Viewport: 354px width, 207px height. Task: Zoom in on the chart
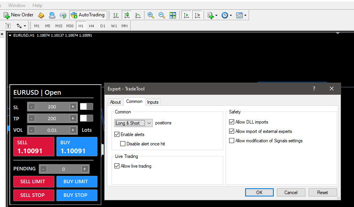click(151, 15)
